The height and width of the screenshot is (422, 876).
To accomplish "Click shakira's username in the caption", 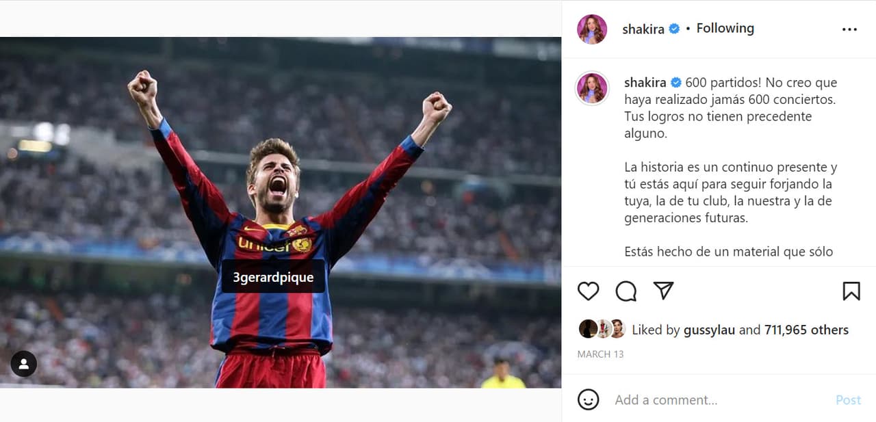I will [645, 82].
